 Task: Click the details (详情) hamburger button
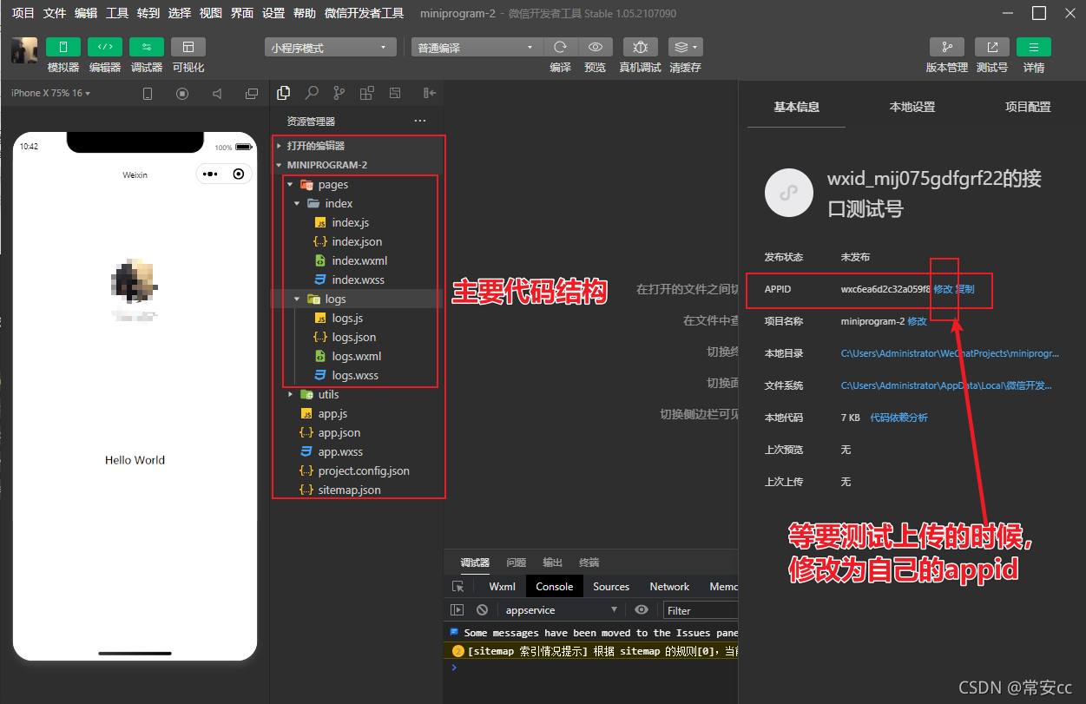coord(1034,47)
